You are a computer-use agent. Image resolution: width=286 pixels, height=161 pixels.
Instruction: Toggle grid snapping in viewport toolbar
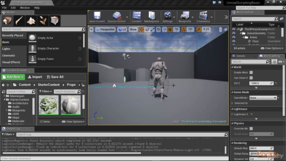point(170,30)
